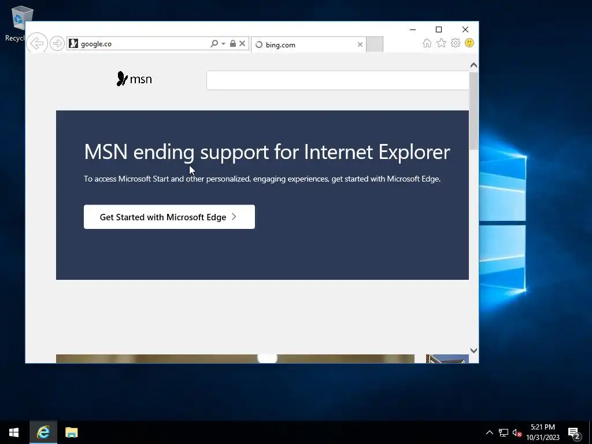Open File Explorer from the taskbar
592x444 pixels.
71,432
